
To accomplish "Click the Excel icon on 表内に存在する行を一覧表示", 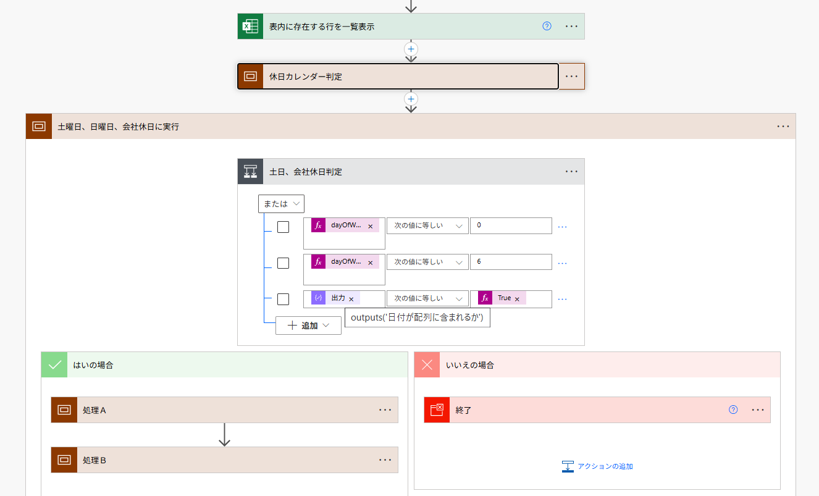I will coord(250,27).
